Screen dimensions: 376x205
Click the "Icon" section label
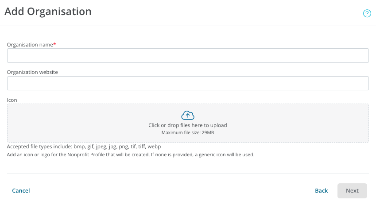pyautogui.click(x=12, y=100)
